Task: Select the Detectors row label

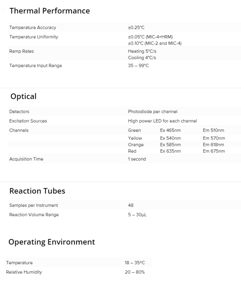Action: (x=19, y=111)
